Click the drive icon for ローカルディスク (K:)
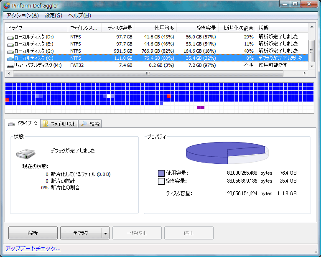The width and height of the screenshot is (321, 257). pyautogui.click(x=10, y=59)
